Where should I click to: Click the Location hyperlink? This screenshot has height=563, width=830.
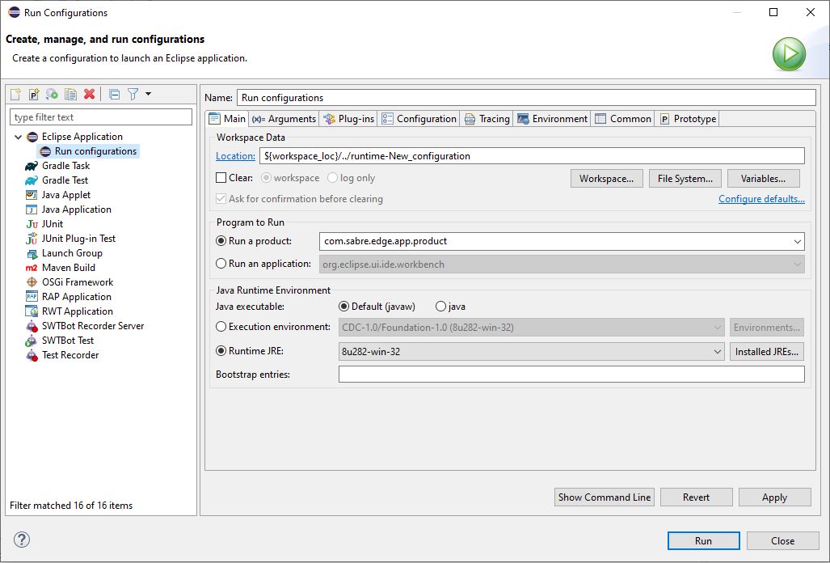pos(235,156)
